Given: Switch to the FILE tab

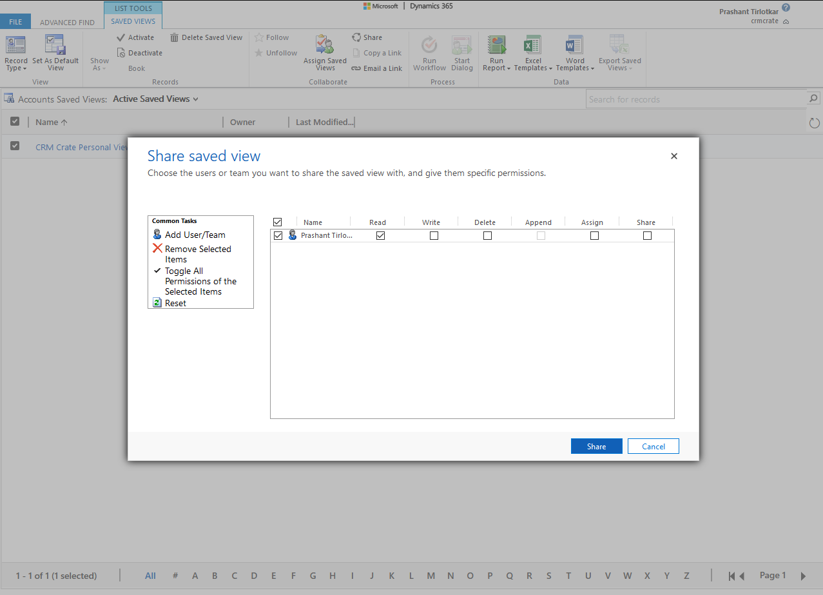Looking at the screenshot, I should (15, 21).
